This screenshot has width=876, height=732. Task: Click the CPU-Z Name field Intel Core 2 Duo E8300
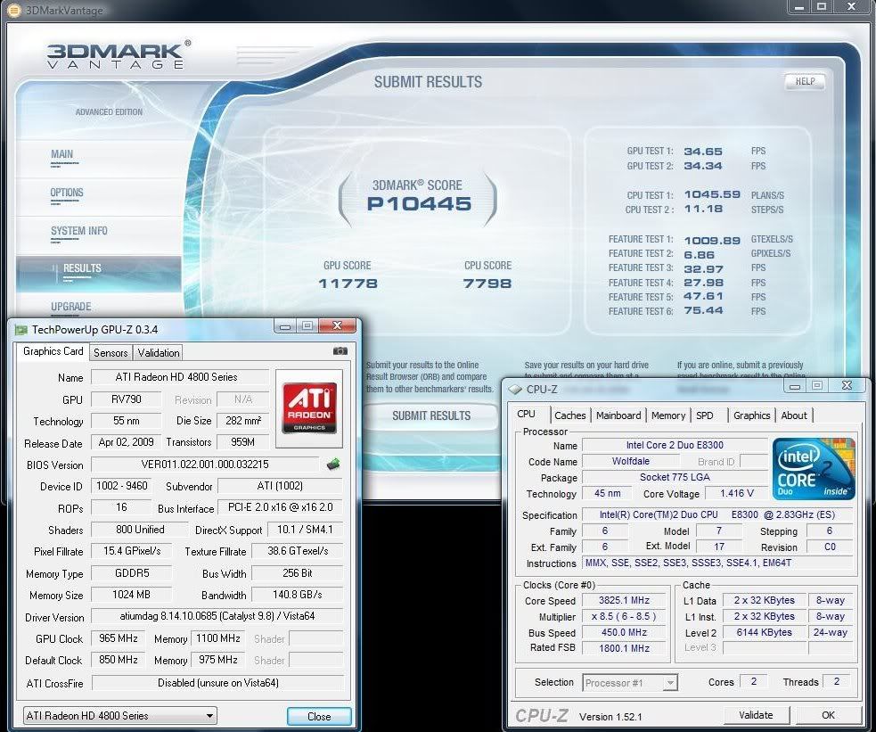point(675,445)
